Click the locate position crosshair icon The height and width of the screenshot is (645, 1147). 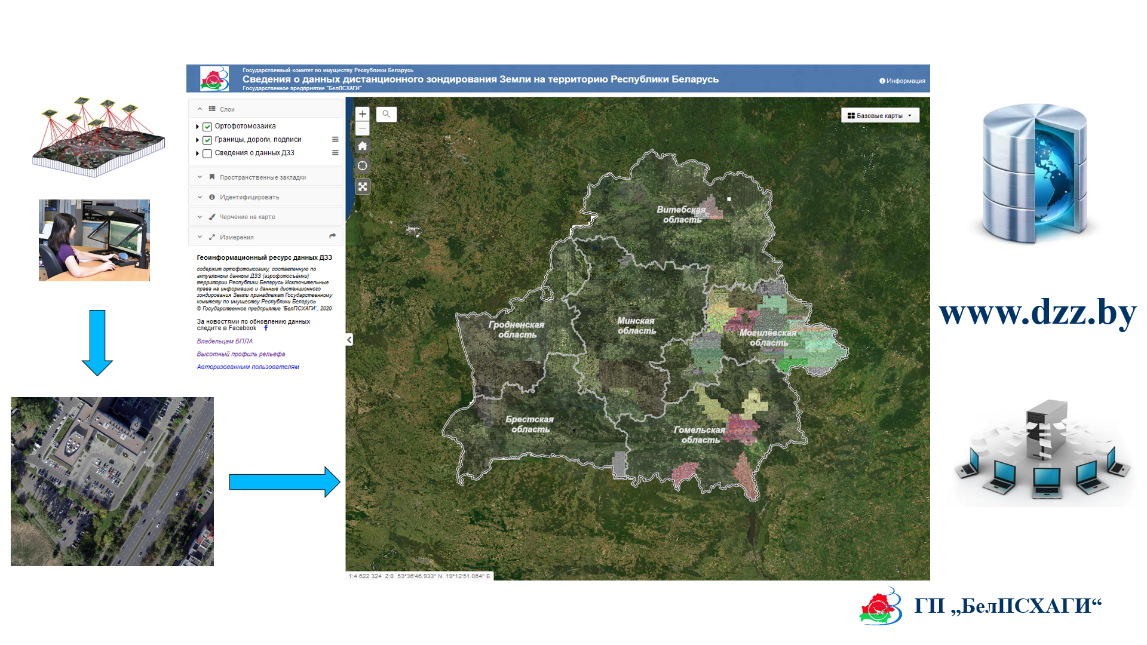pos(362,166)
